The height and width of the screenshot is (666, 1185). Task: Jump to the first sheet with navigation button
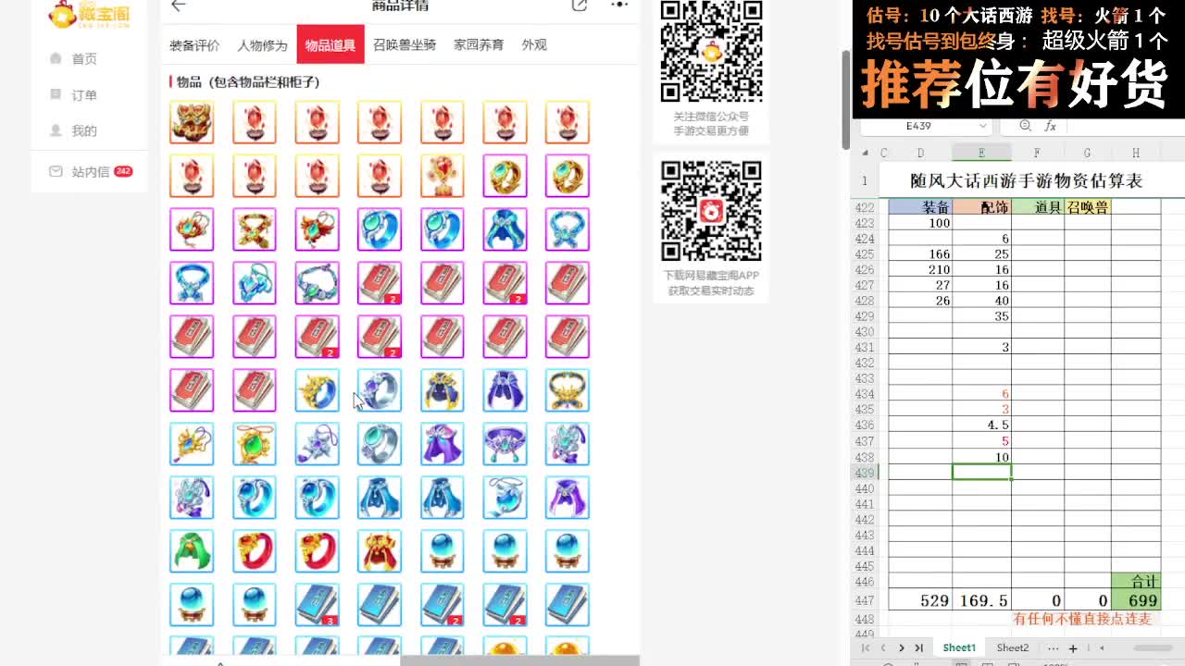pyautogui.click(x=867, y=647)
